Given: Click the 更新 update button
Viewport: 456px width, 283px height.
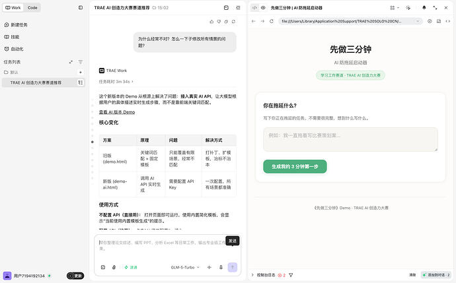Looking at the screenshot, I should (x=75, y=276).
